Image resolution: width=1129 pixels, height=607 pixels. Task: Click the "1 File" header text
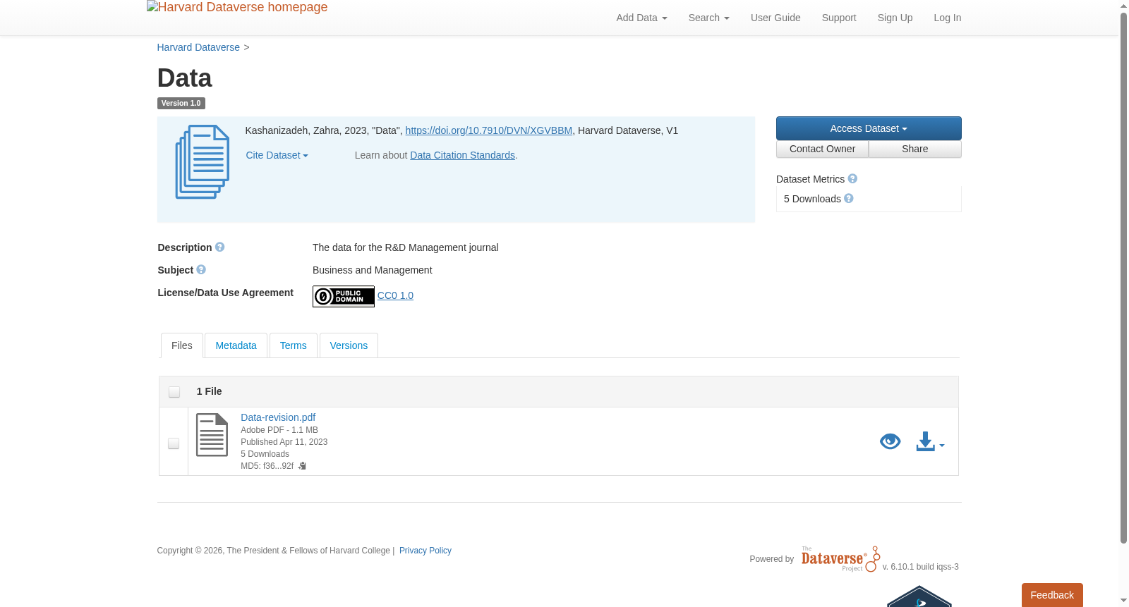(x=210, y=391)
